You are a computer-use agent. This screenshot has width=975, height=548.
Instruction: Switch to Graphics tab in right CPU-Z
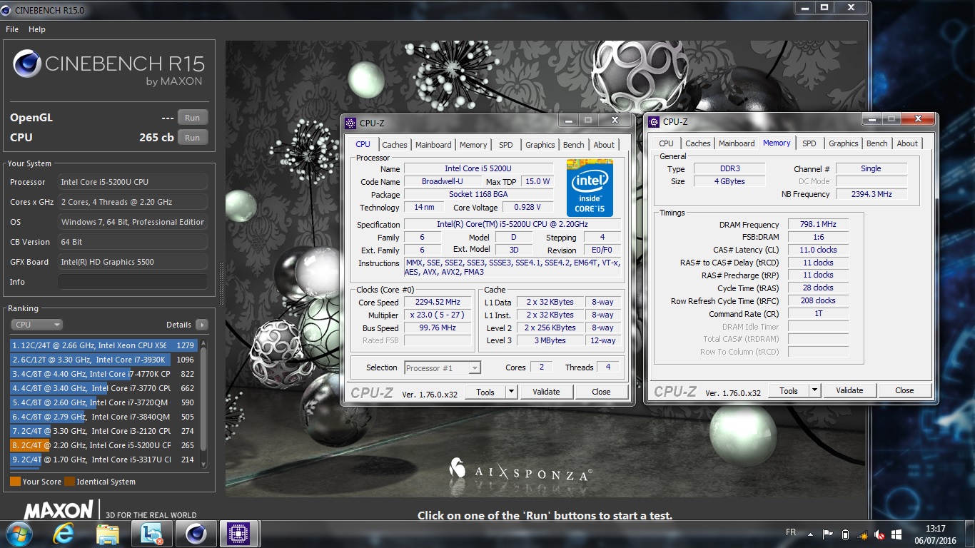coord(844,143)
